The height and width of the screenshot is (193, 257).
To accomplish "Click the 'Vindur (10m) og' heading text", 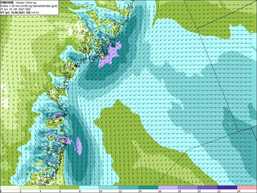I will (26, 3).
